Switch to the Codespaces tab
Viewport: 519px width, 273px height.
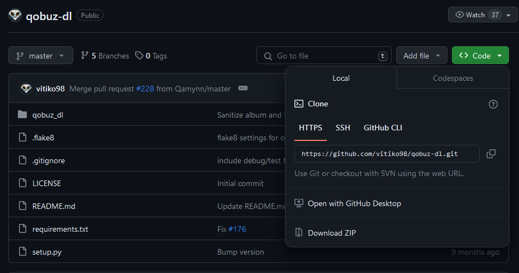click(453, 78)
